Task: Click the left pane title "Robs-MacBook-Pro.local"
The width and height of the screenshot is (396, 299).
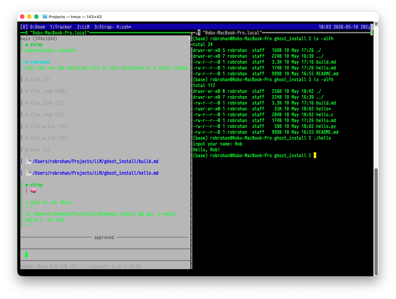Action: click(60, 33)
